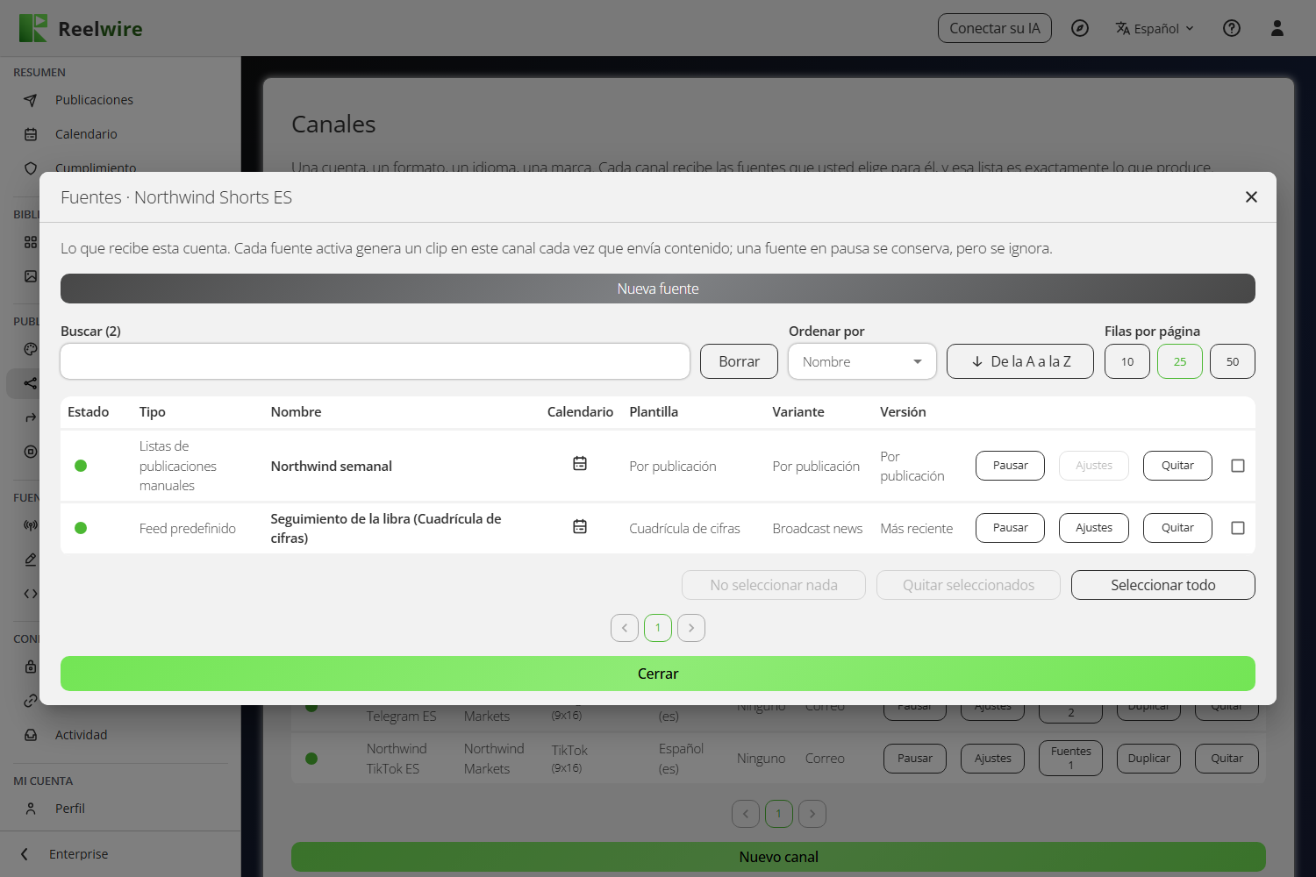Screen dimensions: 1316x877
Task: Open Calendario in the sidebar
Action: (x=86, y=134)
